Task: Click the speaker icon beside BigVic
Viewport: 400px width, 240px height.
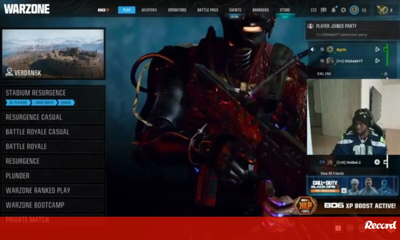Action: point(313,50)
